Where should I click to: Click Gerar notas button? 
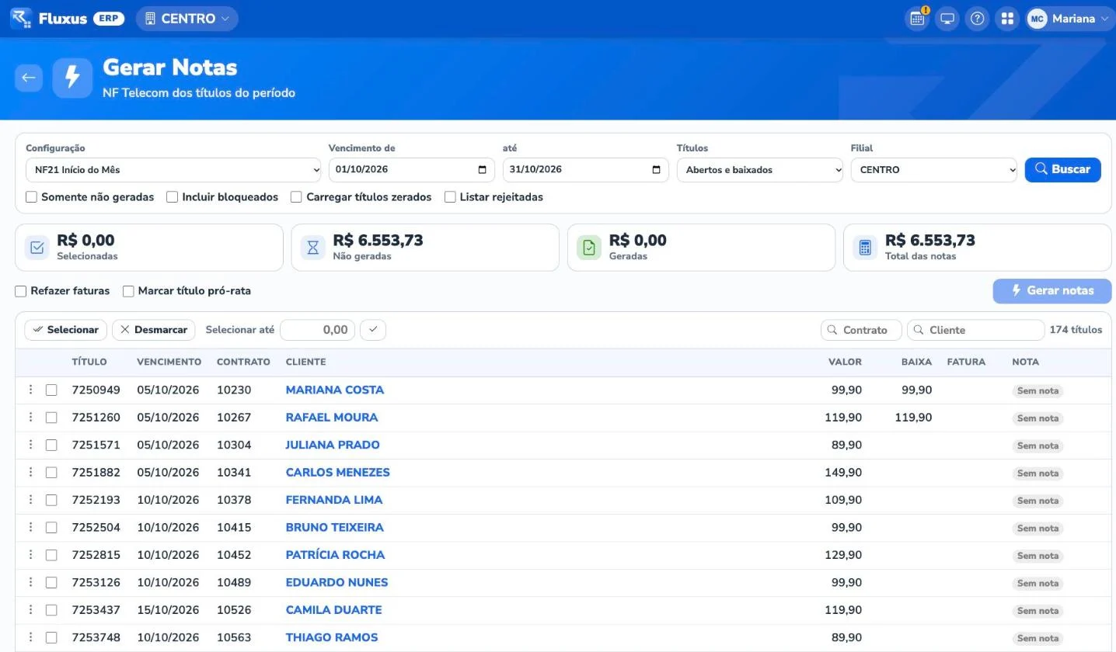1052,290
